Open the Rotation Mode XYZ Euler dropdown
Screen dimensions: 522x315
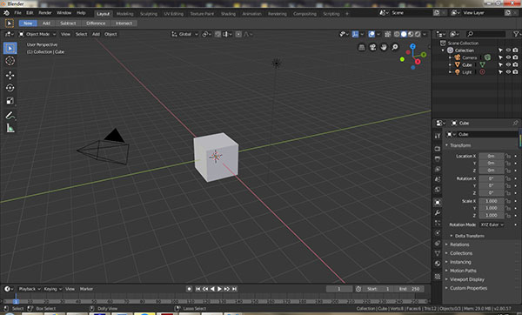tap(492, 225)
